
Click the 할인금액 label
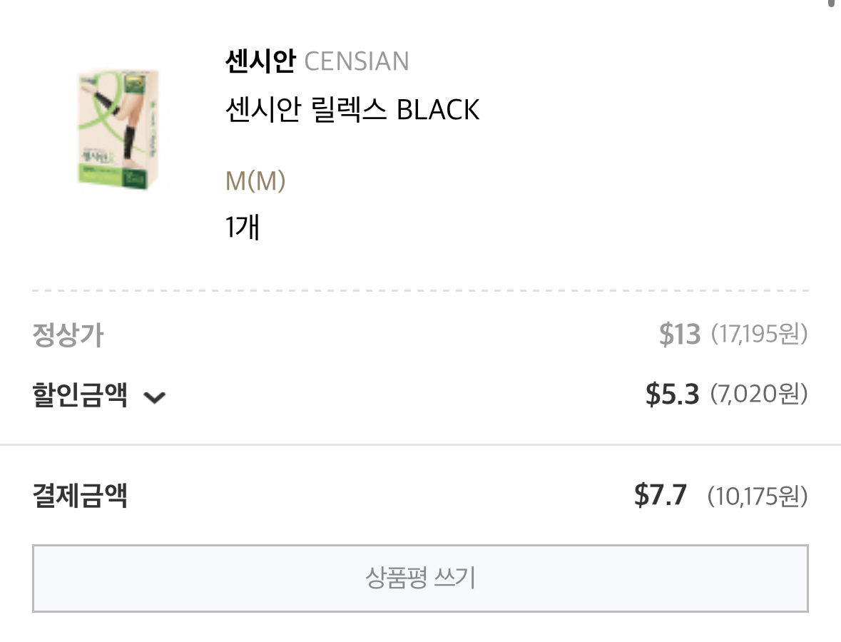[80, 394]
